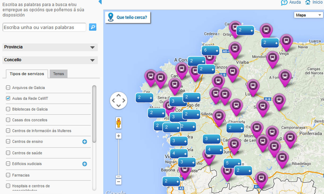Check the Centros de ensino checkbox

(x=8, y=142)
